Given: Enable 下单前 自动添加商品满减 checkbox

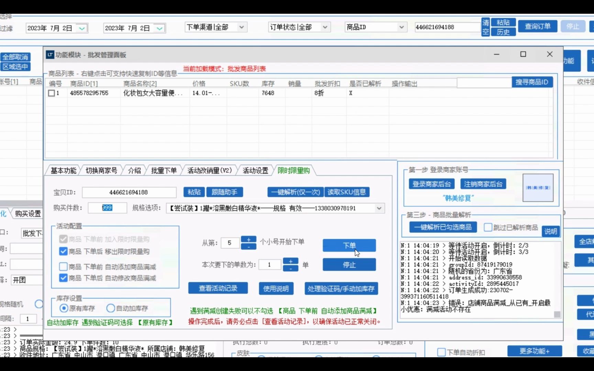Looking at the screenshot, I should (63, 267).
